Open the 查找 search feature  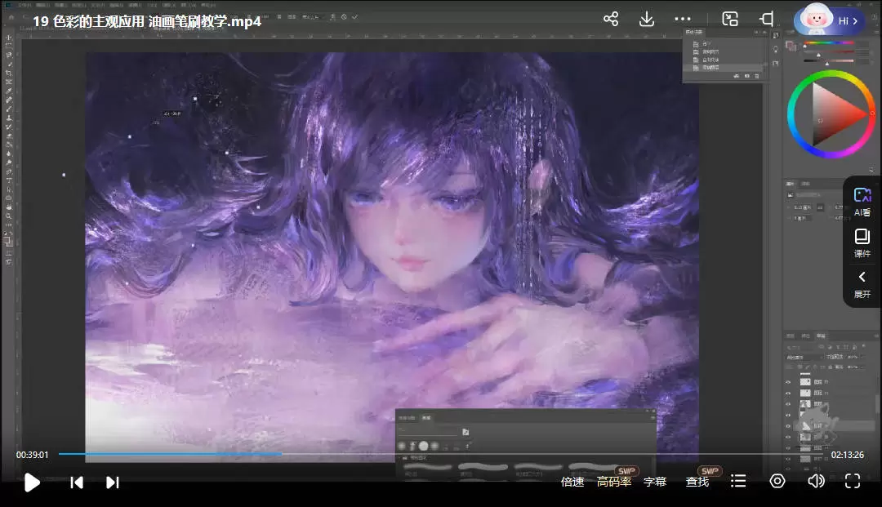click(697, 482)
